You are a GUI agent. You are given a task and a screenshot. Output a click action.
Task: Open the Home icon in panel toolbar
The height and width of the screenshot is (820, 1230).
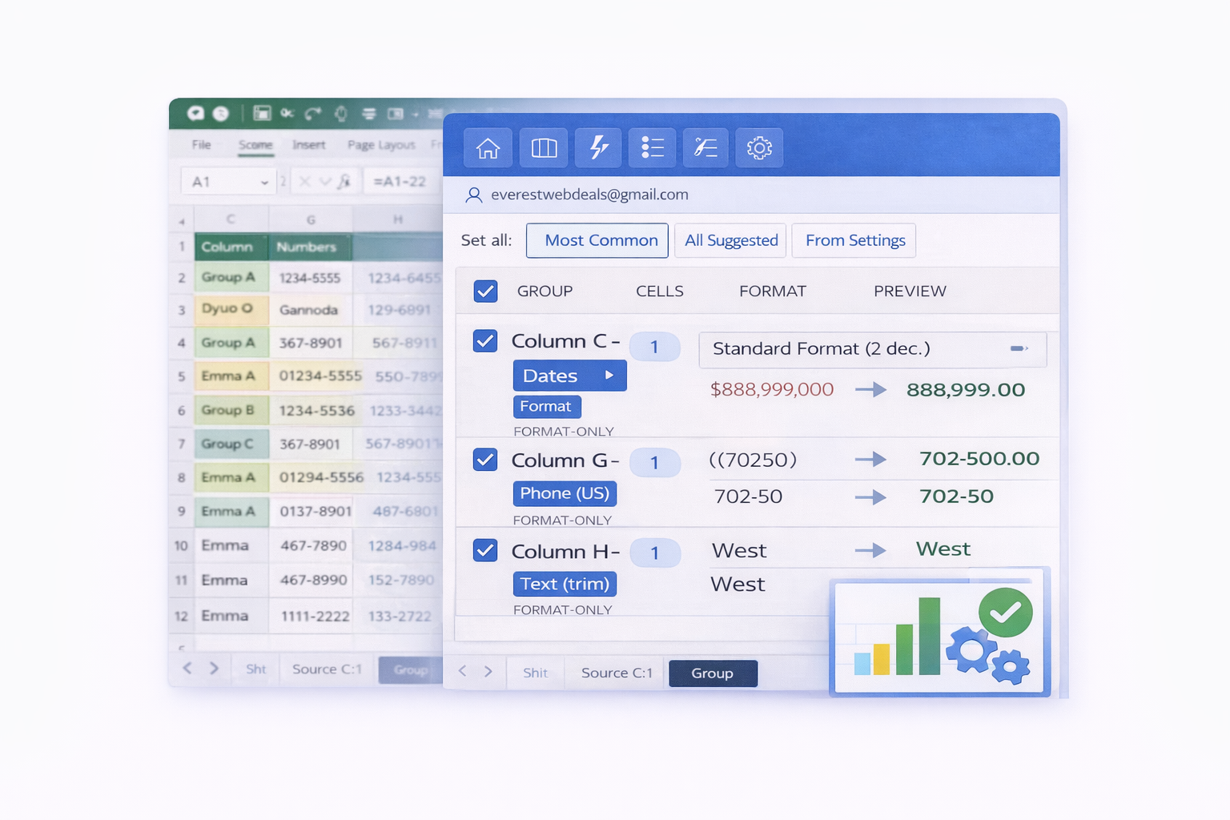[488, 148]
